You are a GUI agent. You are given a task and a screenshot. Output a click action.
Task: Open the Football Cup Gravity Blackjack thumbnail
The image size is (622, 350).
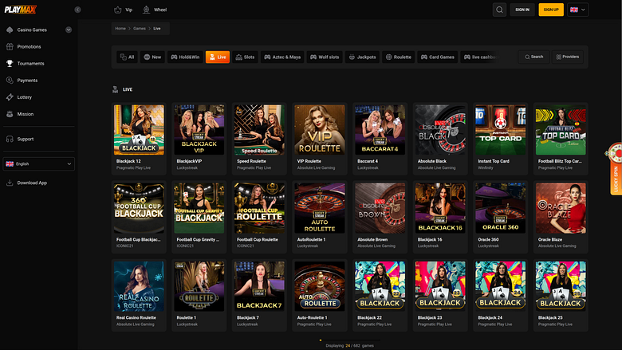[199, 208]
